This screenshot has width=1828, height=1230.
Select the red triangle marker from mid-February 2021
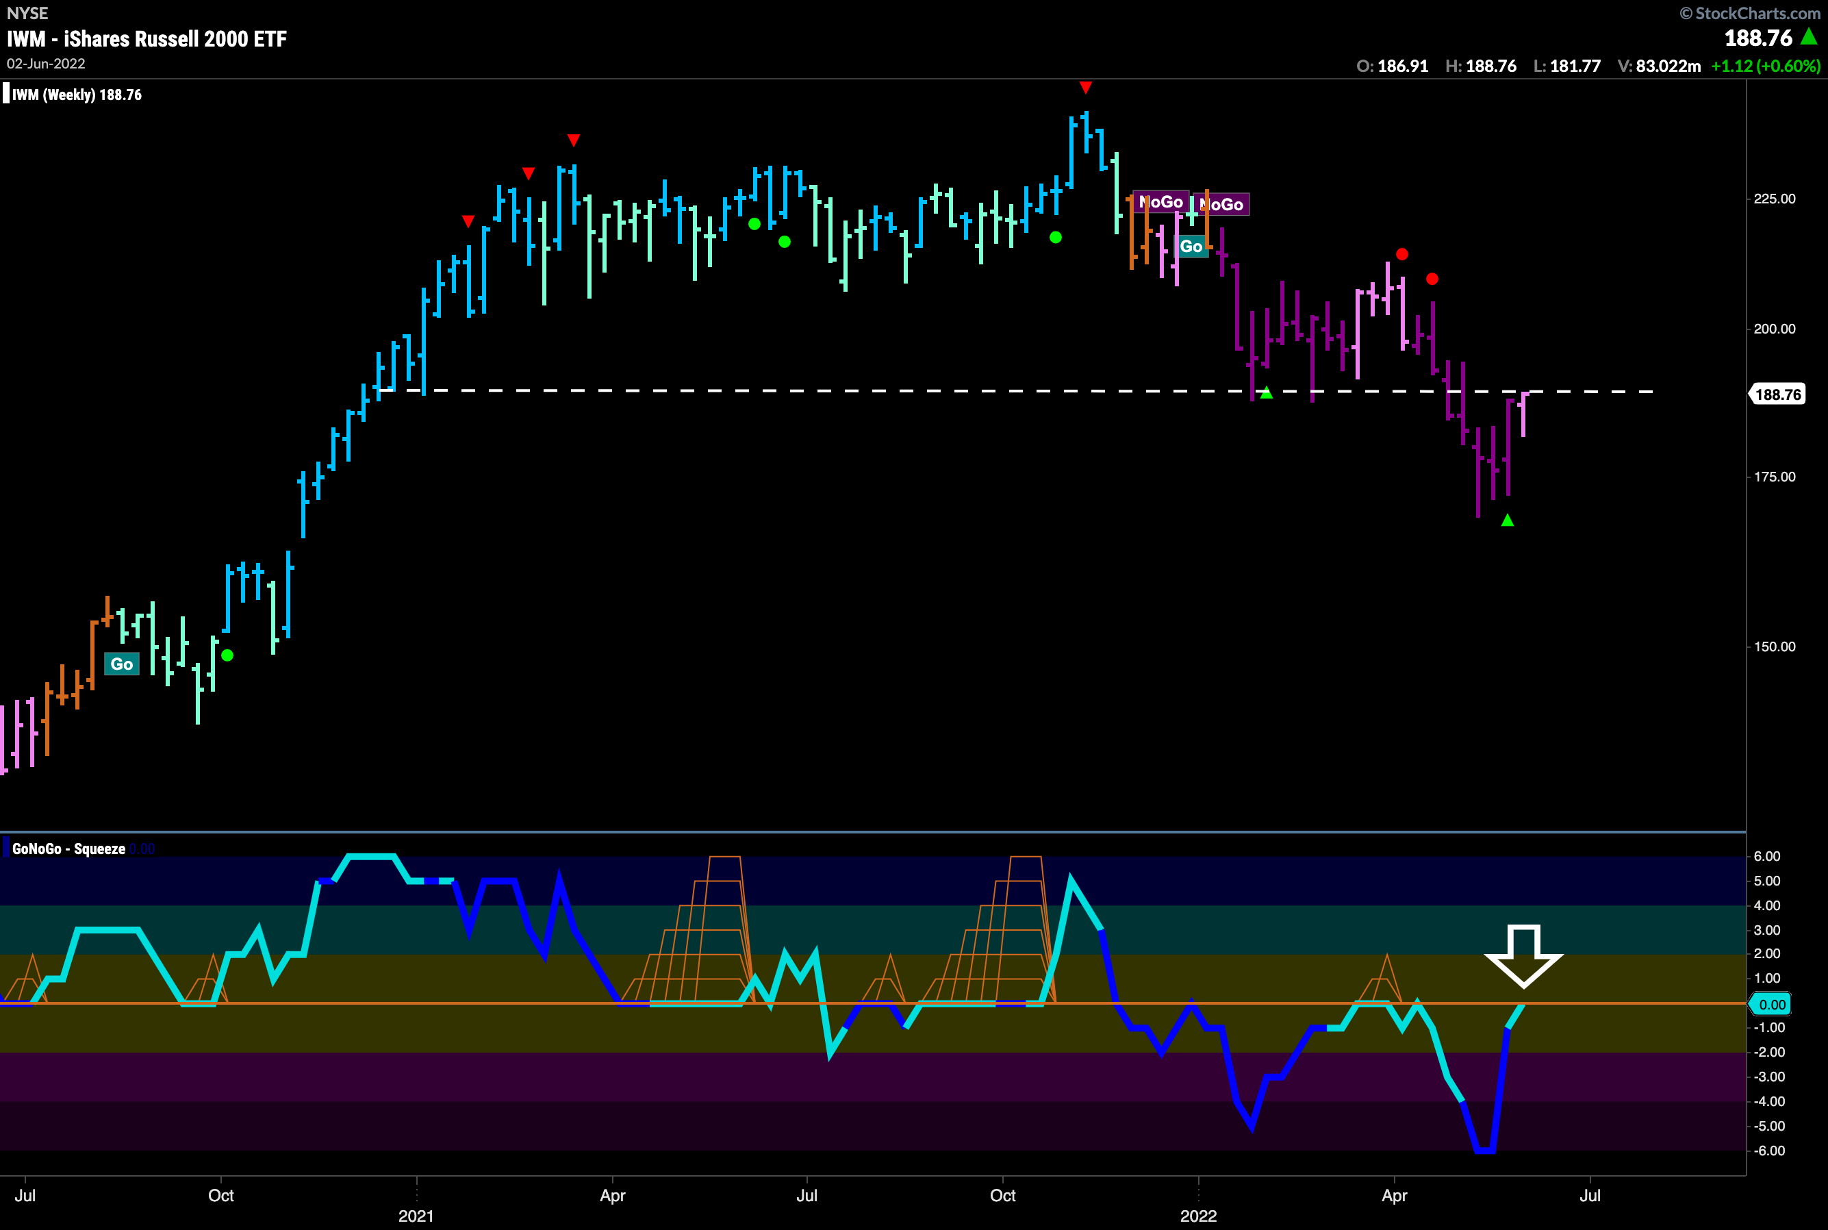pyautogui.click(x=529, y=173)
